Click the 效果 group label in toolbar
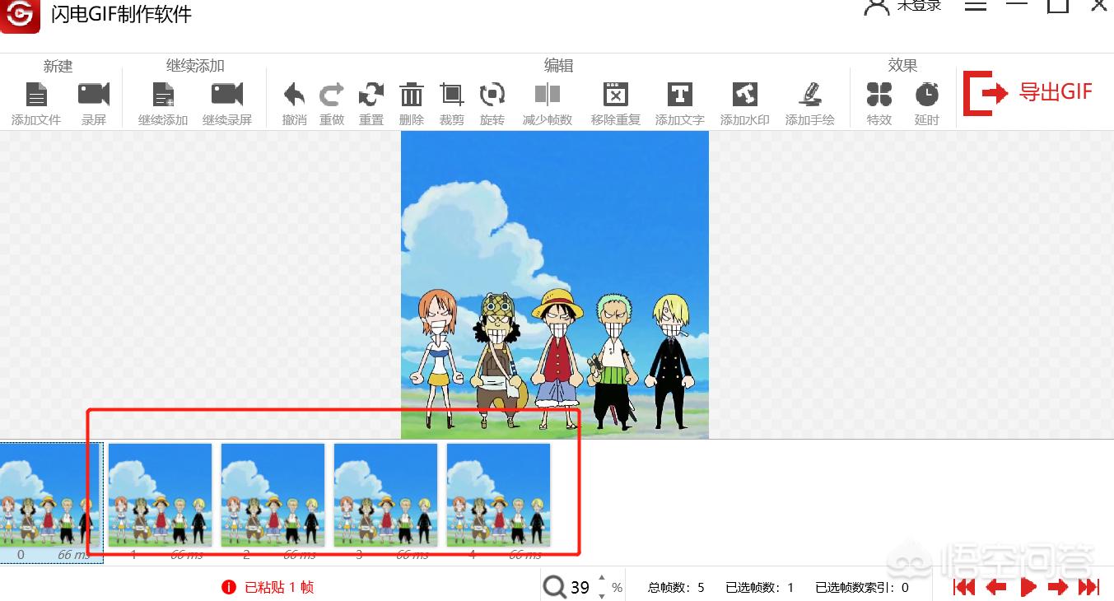Viewport: 1114px width, 601px height. [903, 66]
